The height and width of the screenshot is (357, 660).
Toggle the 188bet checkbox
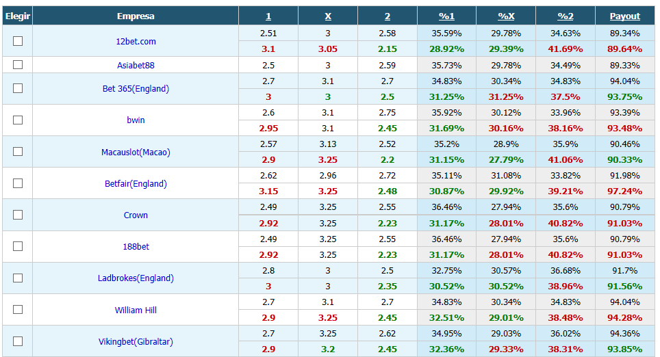pos(18,246)
